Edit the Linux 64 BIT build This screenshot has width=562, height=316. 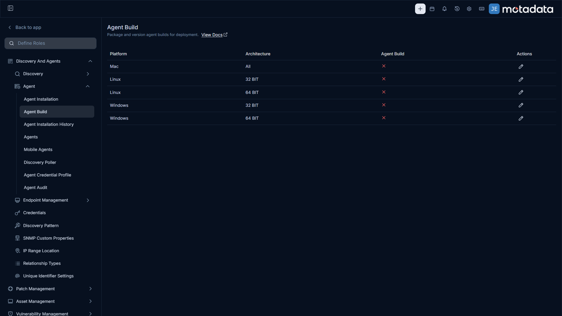tap(521, 92)
